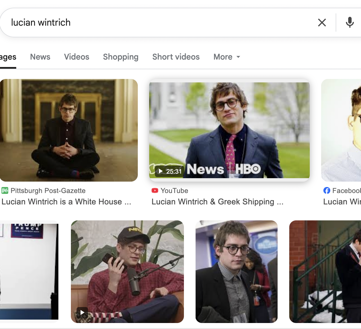Screen dimensions: 361x329
Task: Start voice search with the microphone icon
Action: pos(350,23)
